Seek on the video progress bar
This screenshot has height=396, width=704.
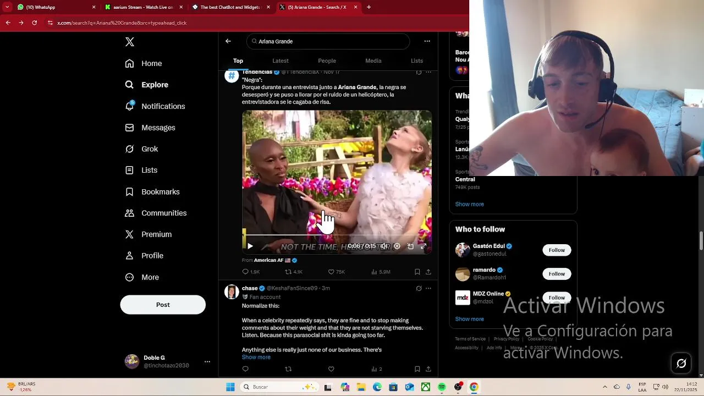(337, 235)
